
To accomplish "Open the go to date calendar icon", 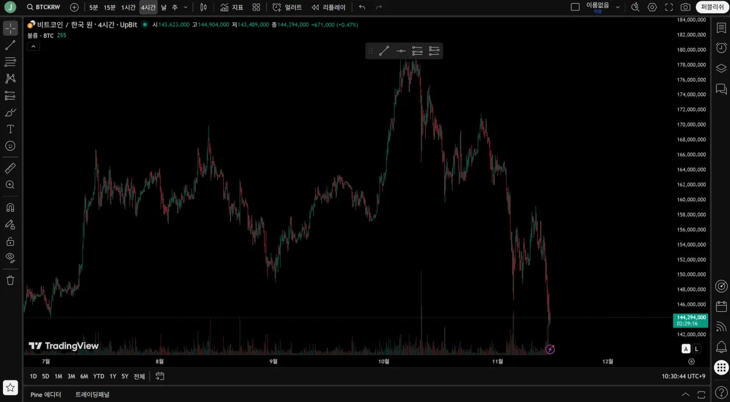I will [160, 376].
